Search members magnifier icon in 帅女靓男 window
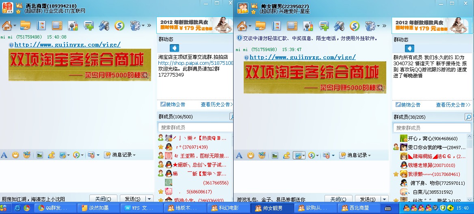 pos(468,117)
